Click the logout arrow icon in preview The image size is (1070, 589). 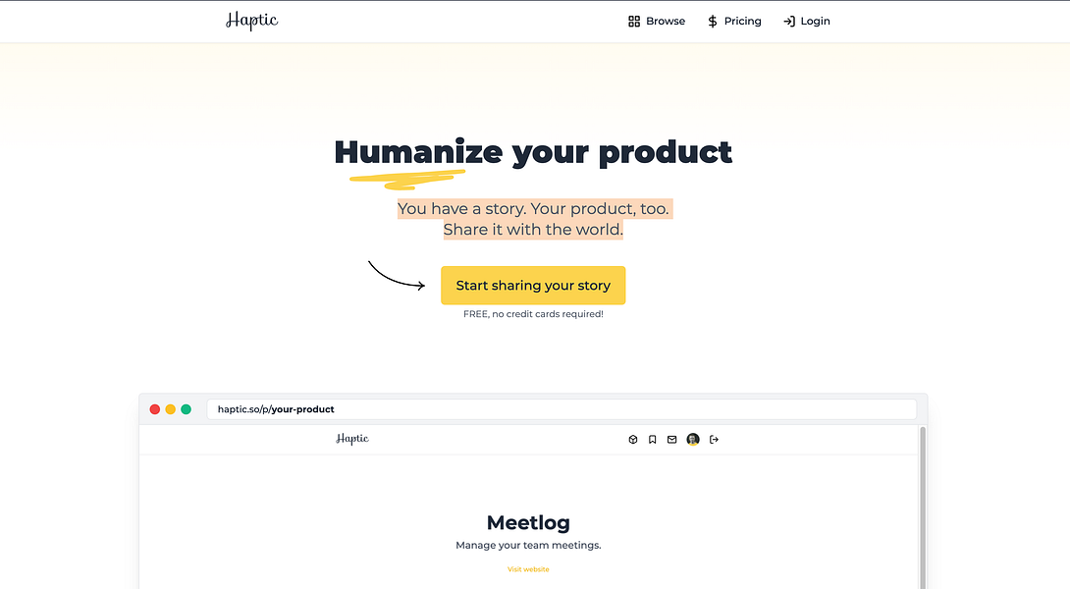[x=714, y=440]
